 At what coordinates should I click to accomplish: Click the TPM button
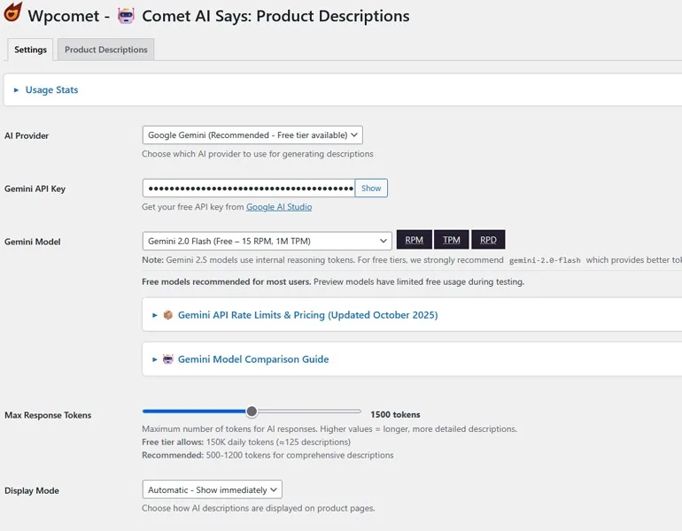pyautogui.click(x=451, y=240)
